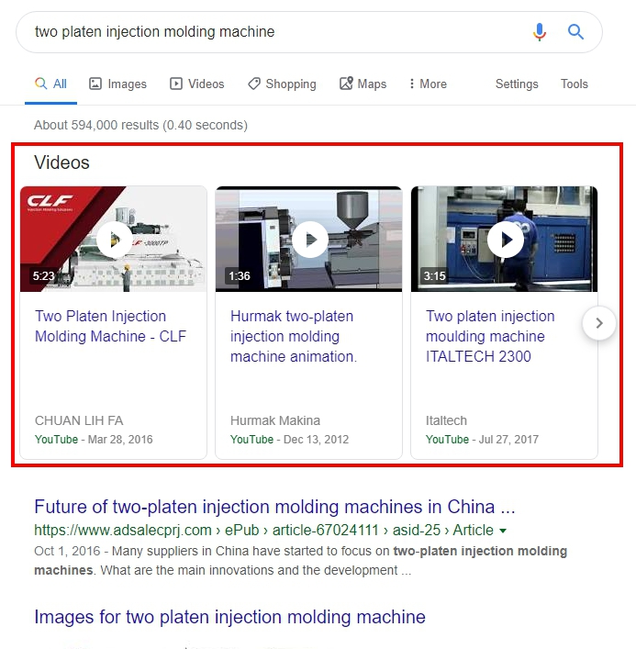Click the voice search microphone icon
This screenshot has height=649, width=636.
pos(539,32)
